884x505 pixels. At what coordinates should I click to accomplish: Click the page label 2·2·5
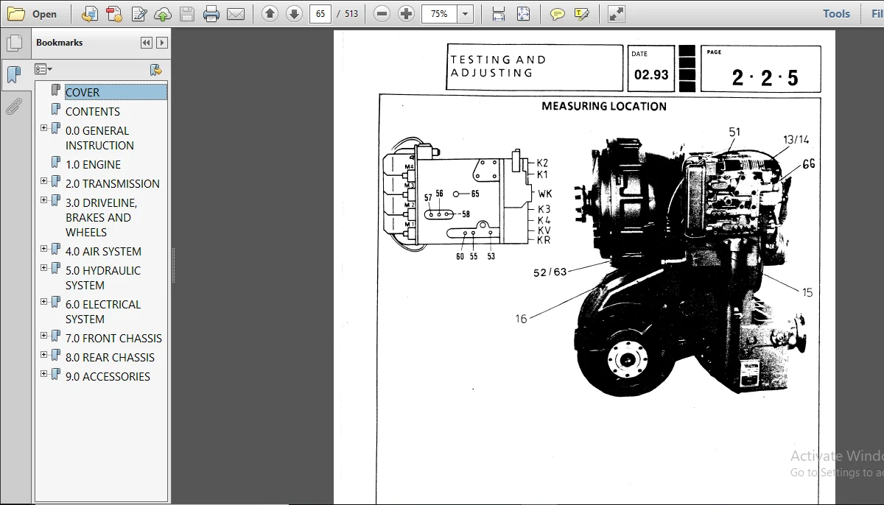765,78
